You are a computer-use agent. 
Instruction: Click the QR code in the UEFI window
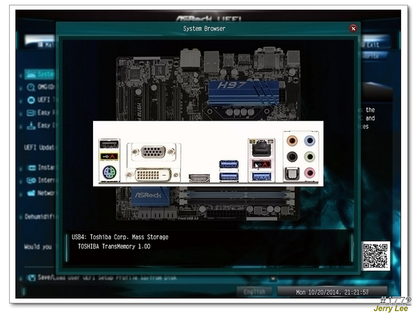(x=375, y=256)
